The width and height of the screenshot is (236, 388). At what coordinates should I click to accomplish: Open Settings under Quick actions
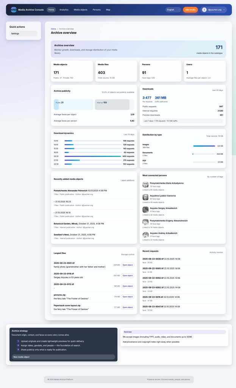click(x=23, y=33)
